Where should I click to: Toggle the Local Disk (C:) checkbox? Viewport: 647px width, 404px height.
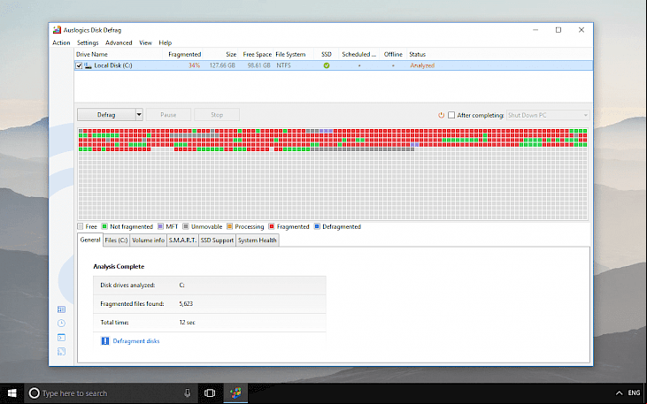pos(80,65)
